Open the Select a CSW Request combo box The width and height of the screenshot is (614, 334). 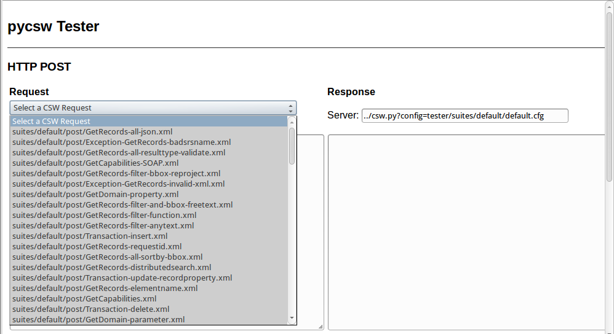pyautogui.click(x=153, y=108)
